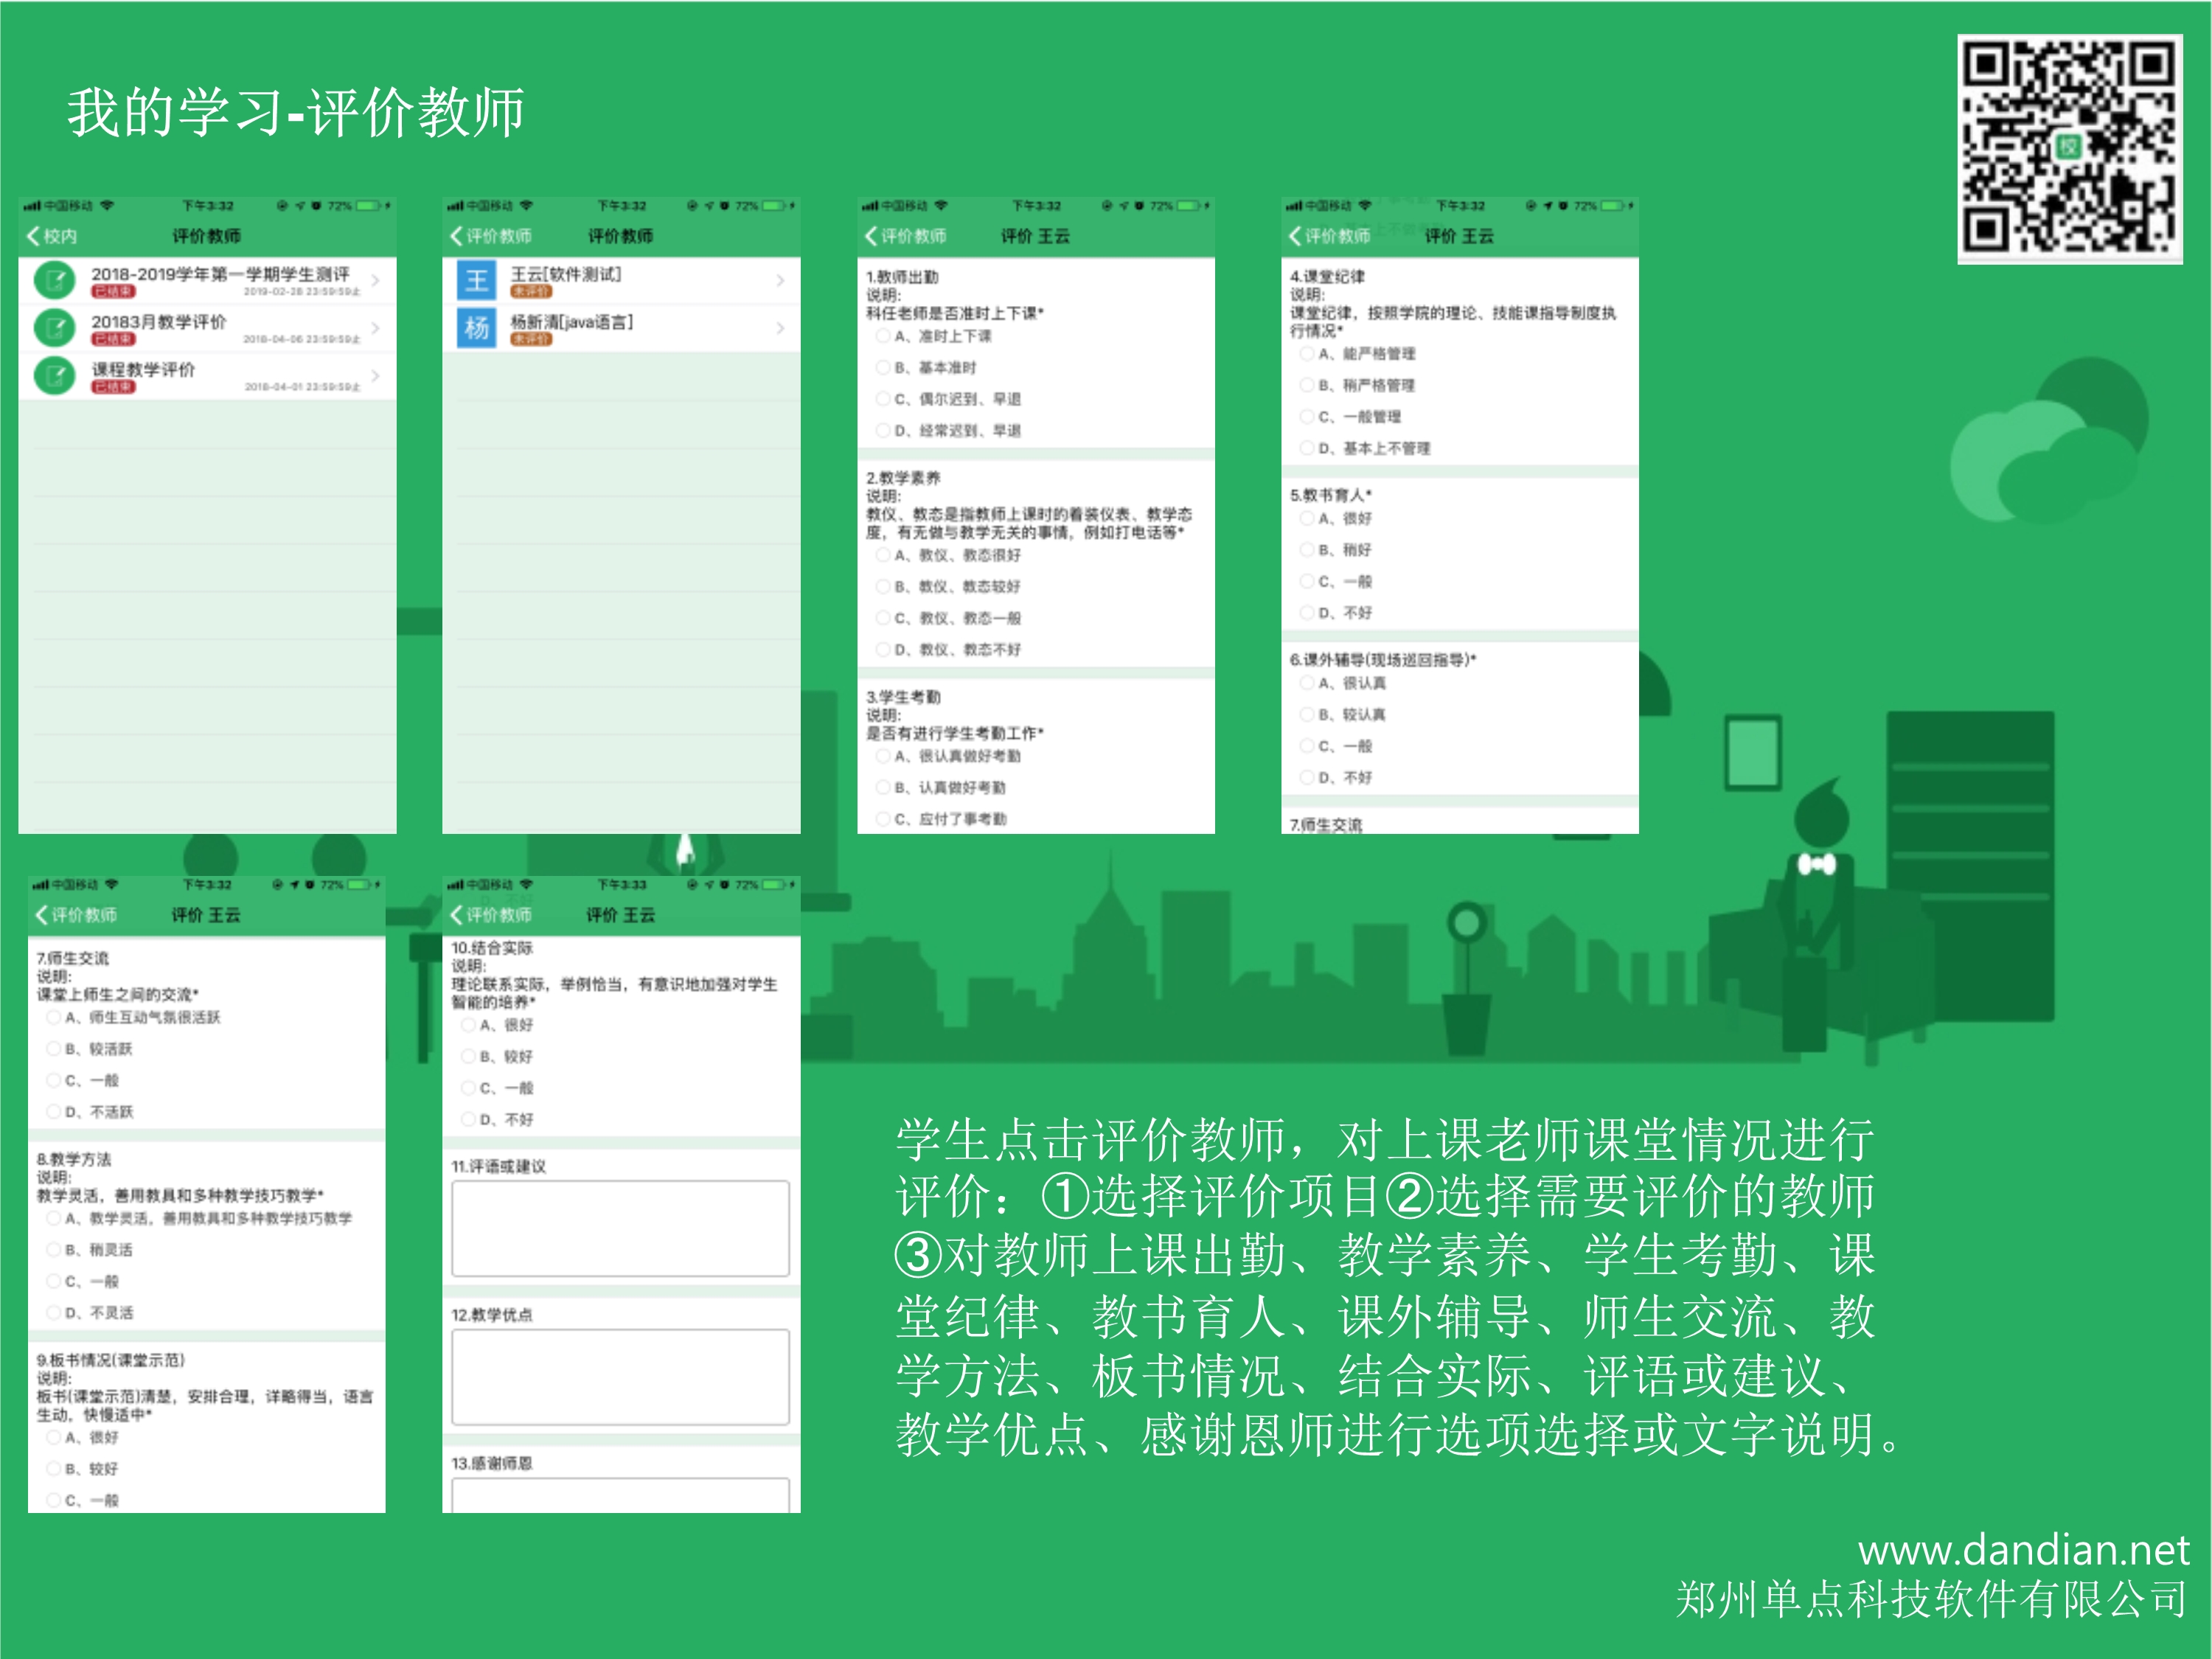The width and height of the screenshot is (2212, 1659).
Task: Open the 课程教学评价 evaluation
Action: [x=207, y=376]
